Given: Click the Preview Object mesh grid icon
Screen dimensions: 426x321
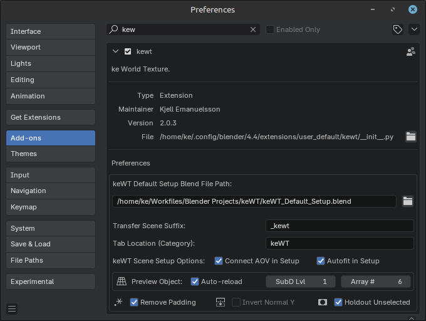Looking at the screenshot, I should pos(122,282).
